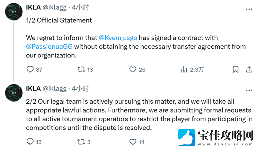Open IKLA avatar on first tweet
The width and height of the screenshot is (257, 148).
tap(14, 12)
